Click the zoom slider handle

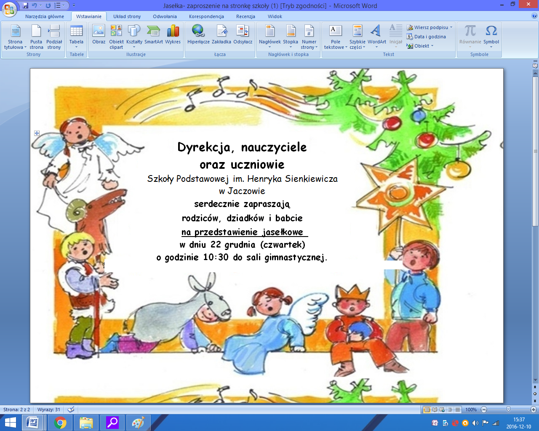pos(508,410)
